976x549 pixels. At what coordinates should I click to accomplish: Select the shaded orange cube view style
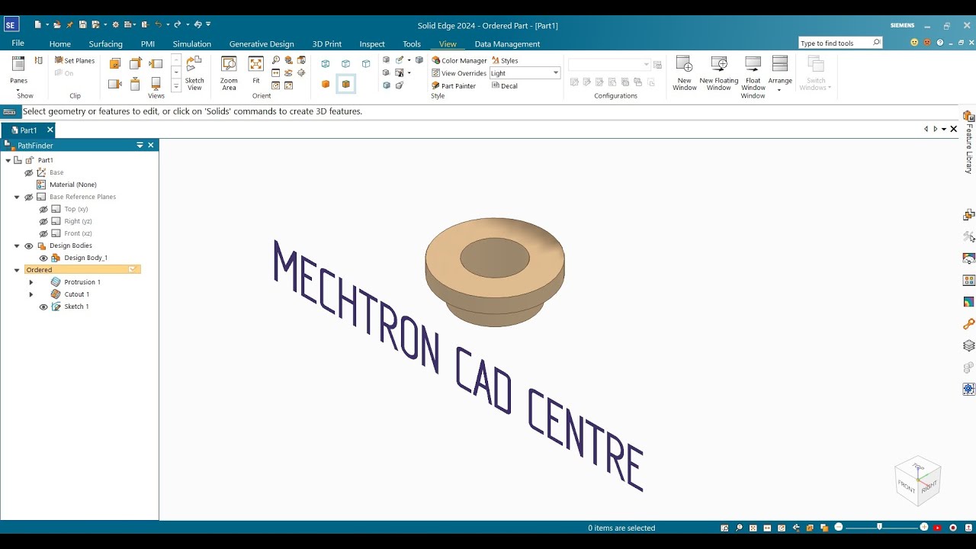[326, 84]
